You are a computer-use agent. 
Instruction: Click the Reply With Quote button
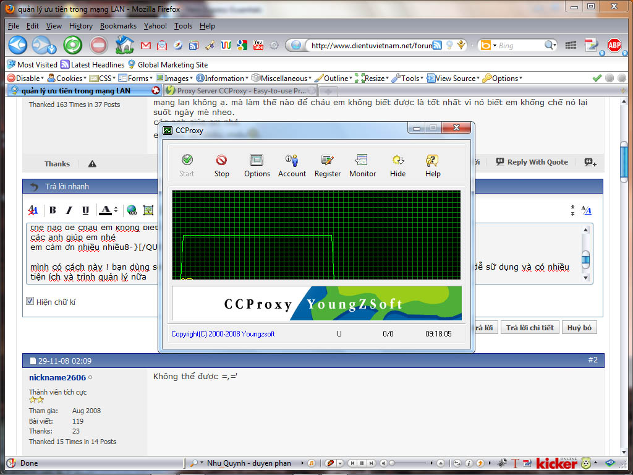click(x=532, y=162)
